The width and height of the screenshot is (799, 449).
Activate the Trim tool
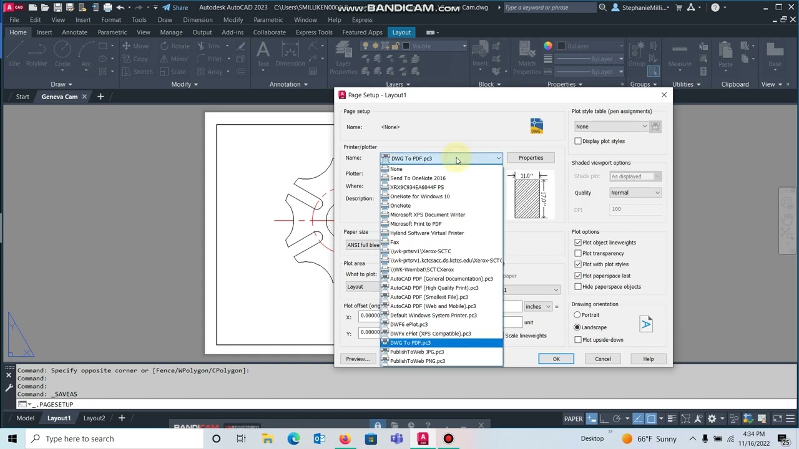tap(208, 46)
